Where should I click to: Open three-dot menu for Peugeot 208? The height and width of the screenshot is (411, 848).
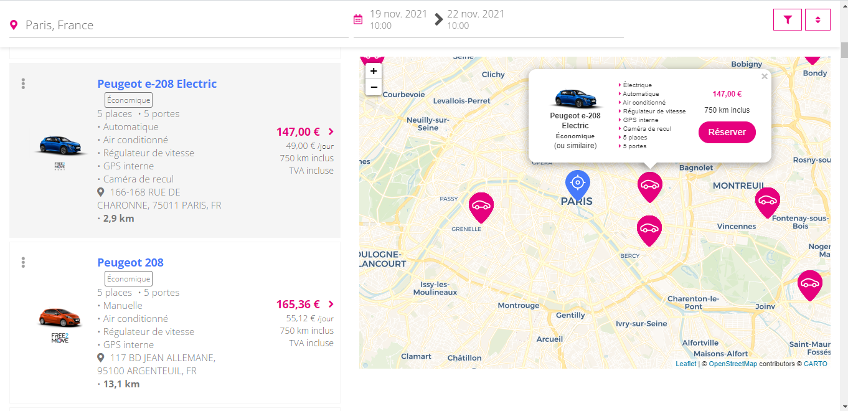[x=23, y=262]
